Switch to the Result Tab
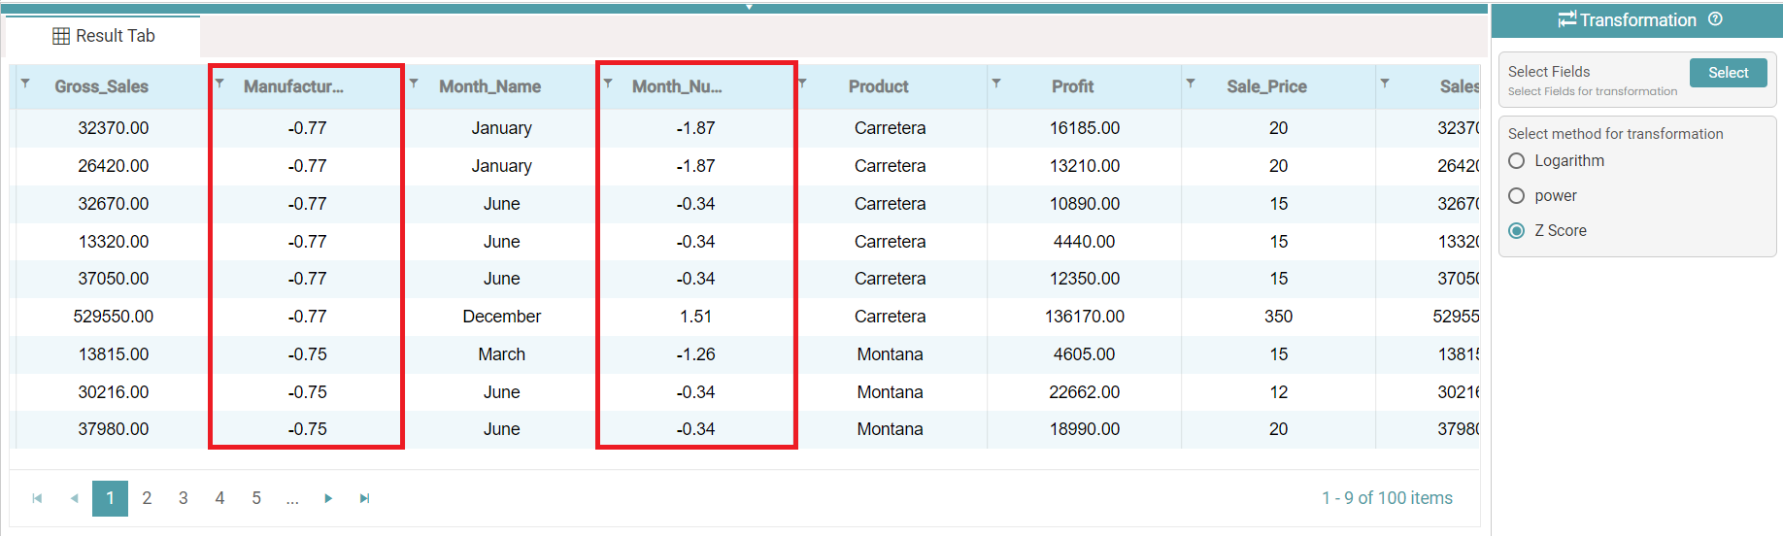Screen dimensions: 1783x537 point(104,36)
